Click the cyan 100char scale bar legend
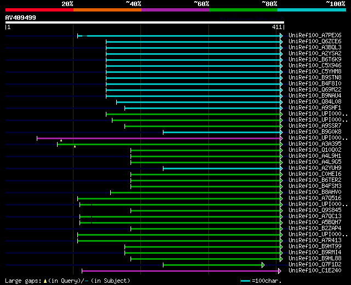The height and width of the screenshot is (285, 351). coord(245,281)
